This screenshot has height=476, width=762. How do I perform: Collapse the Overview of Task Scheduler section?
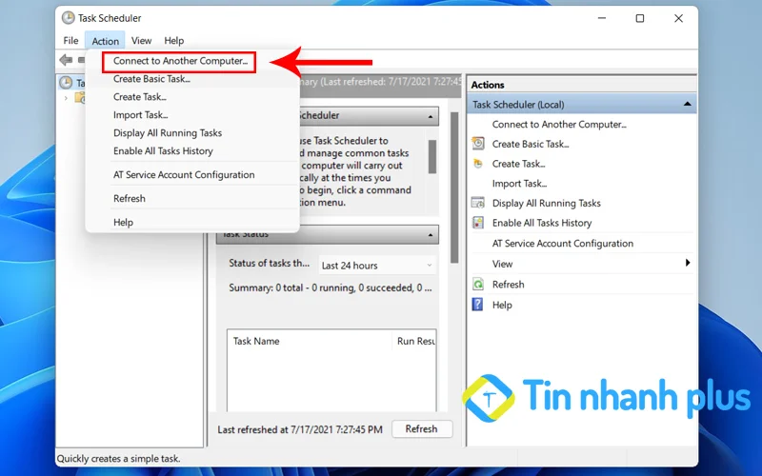point(431,116)
